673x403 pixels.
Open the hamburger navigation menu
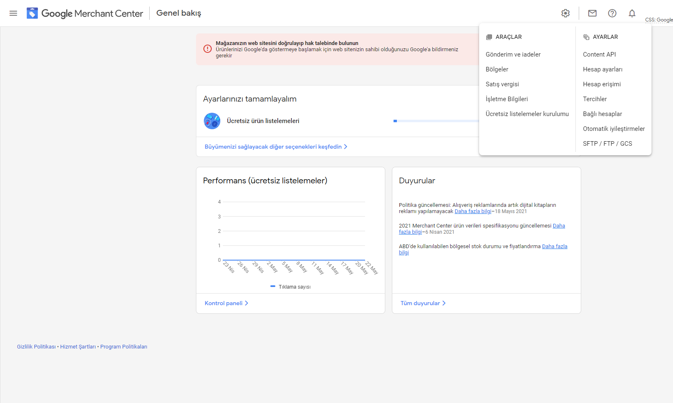pos(13,13)
